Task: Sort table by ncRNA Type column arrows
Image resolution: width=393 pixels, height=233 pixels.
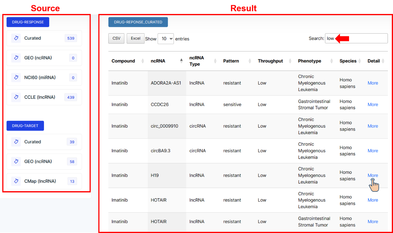Action: [x=215, y=61]
